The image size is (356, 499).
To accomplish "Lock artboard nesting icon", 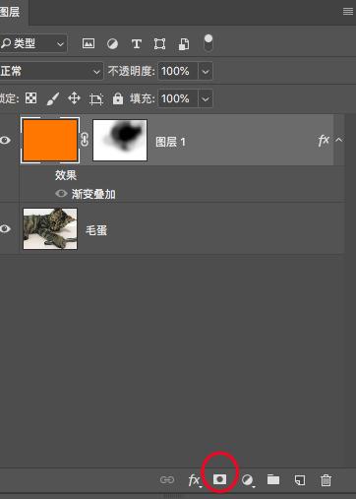I will [x=96, y=98].
